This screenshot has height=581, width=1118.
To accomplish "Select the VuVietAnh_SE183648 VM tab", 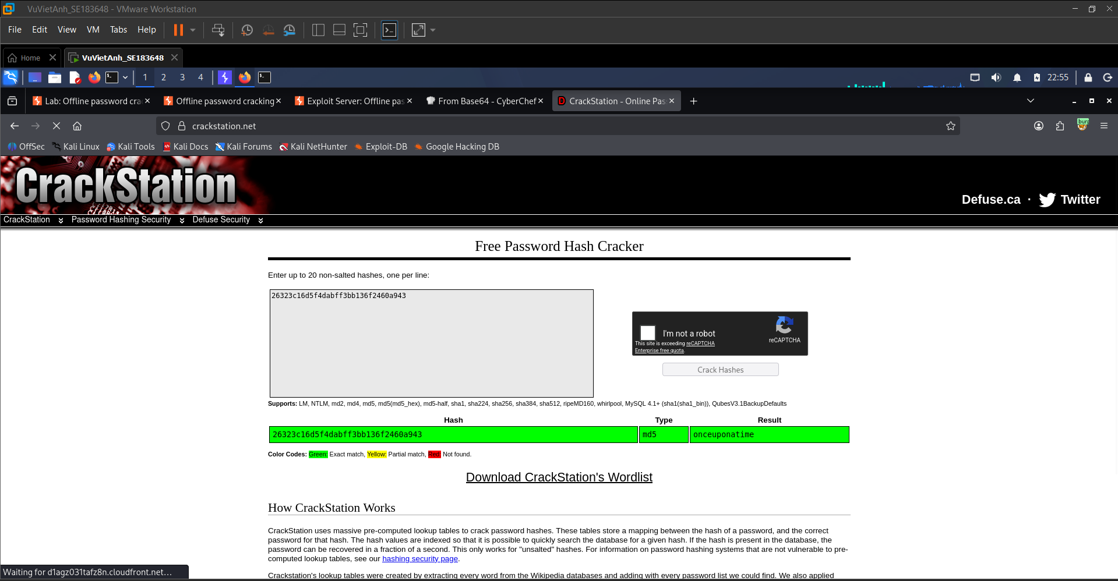I will click(x=122, y=58).
